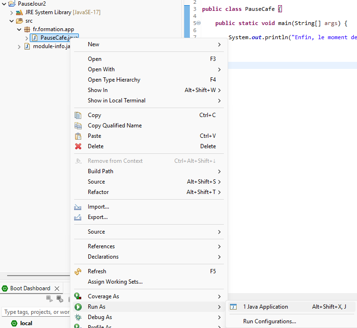Expand the module-info.java tree arrow

[x=19, y=46]
